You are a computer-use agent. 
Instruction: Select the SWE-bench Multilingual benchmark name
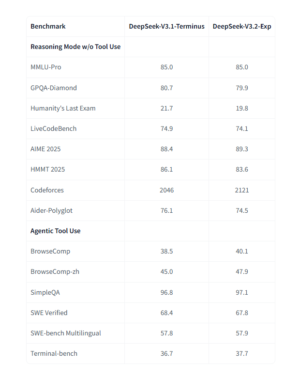click(x=66, y=333)
